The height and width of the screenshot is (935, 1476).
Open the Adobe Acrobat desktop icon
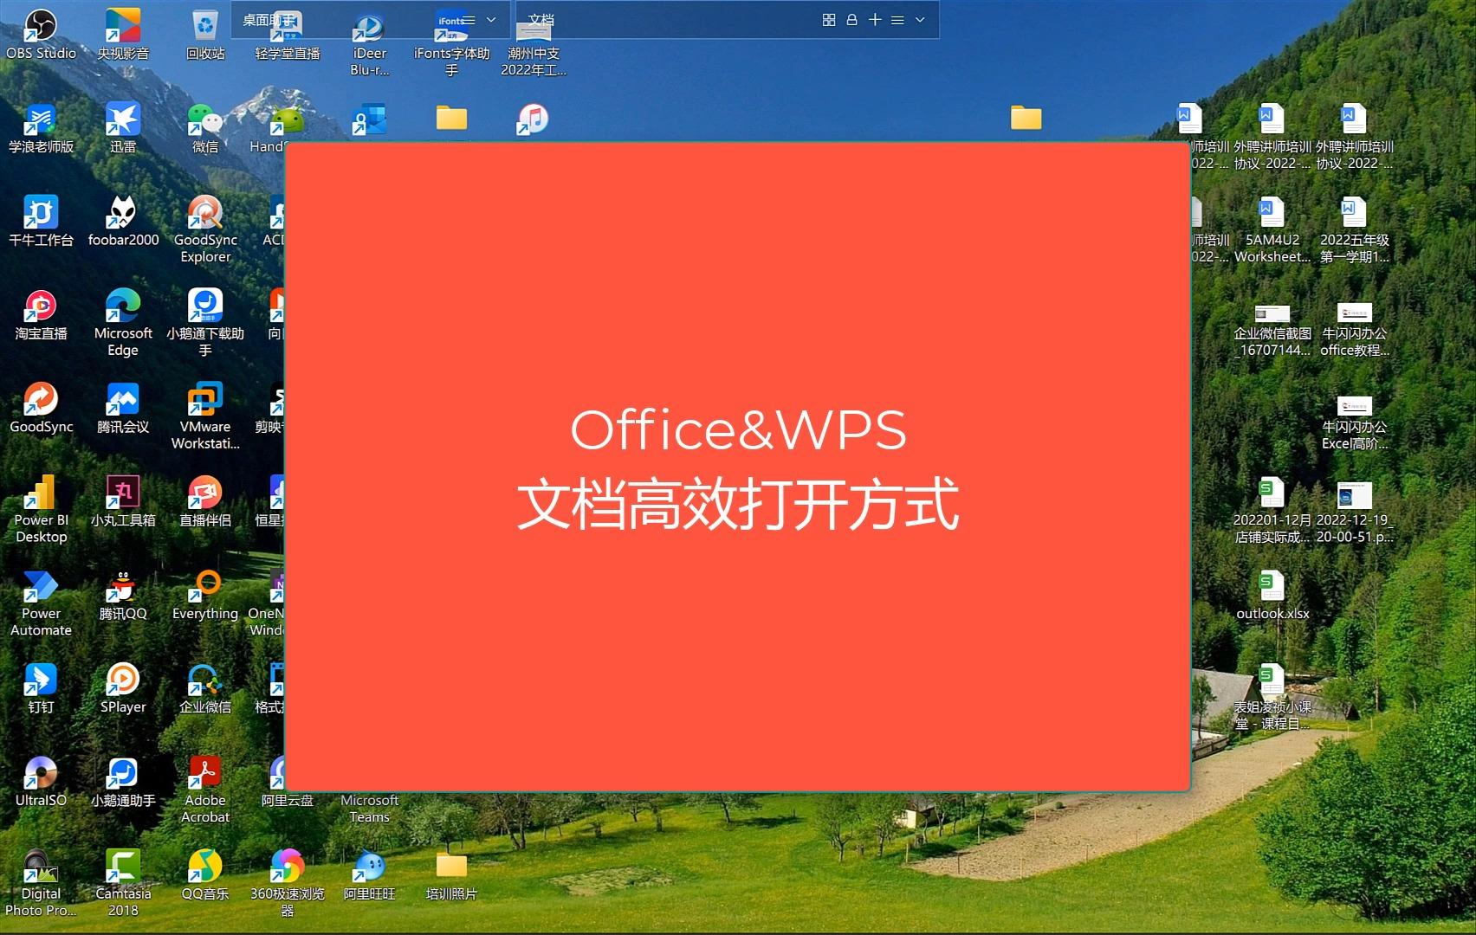tap(205, 790)
